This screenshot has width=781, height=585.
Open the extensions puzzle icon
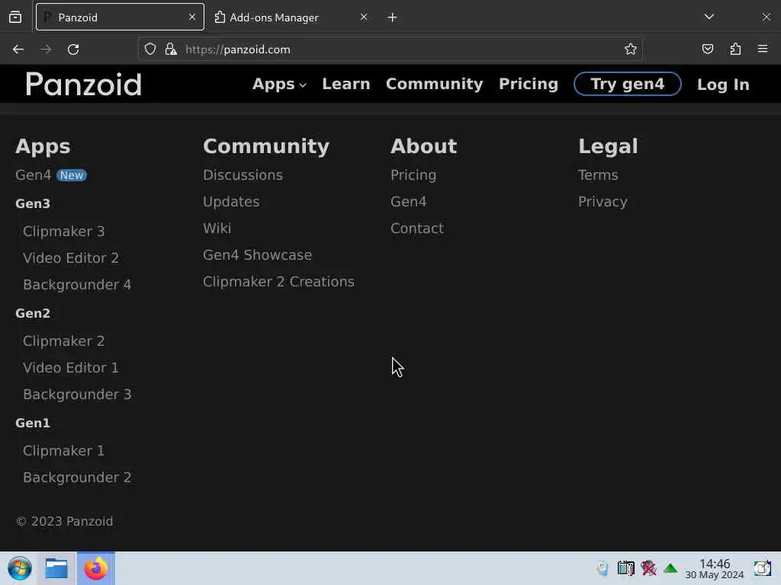(735, 50)
